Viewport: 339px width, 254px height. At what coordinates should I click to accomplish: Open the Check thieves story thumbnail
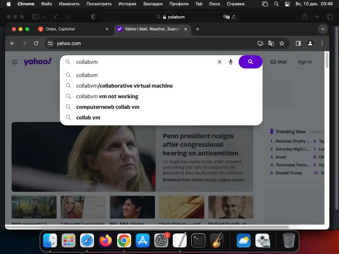182,207
